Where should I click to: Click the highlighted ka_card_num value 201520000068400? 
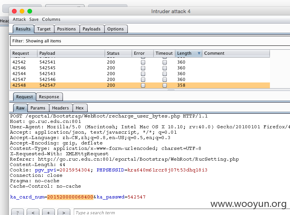(70, 197)
